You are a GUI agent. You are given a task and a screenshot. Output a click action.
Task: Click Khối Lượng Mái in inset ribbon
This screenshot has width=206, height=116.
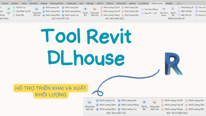click(x=194, y=109)
